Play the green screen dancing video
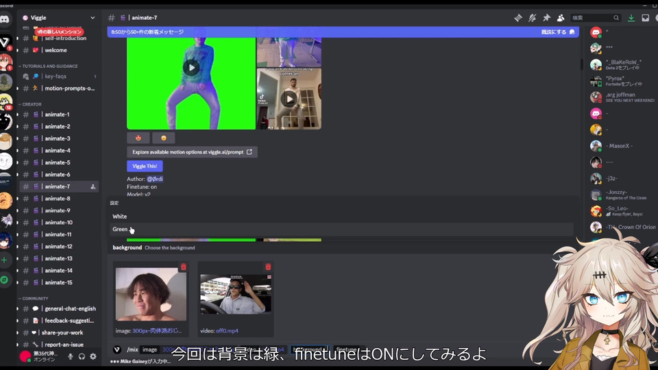Viewport: 658px width, 370px height. (191, 68)
